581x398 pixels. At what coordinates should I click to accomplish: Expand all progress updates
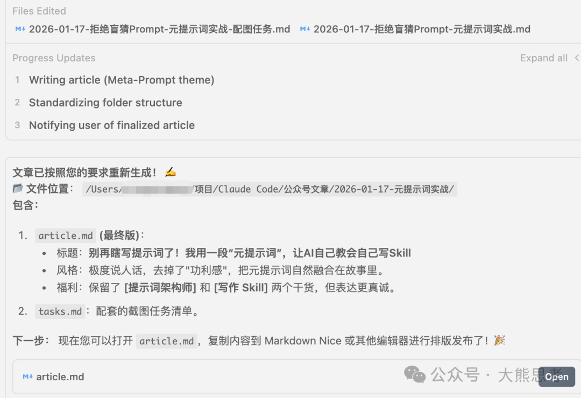point(543,58)
